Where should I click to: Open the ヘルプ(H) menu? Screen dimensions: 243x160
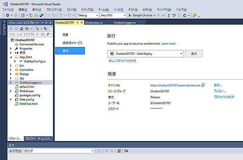[181, 10]
